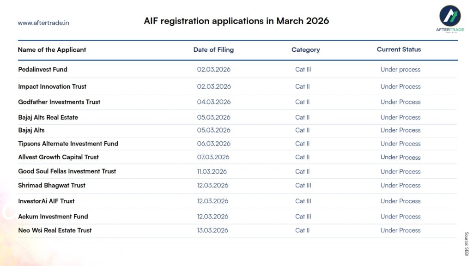
Task: Click Good Soul Fellas Investment Trust
Action: click(x=67, y=171)
